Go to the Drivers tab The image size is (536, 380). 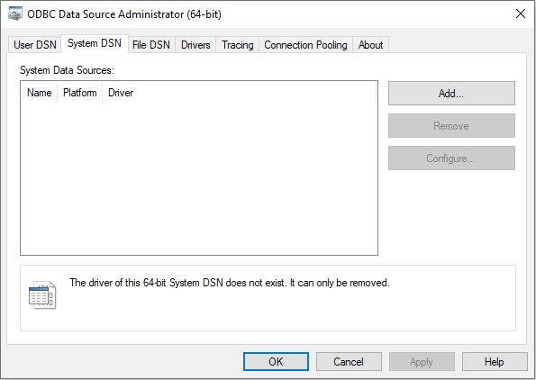[x=195, y=45]
